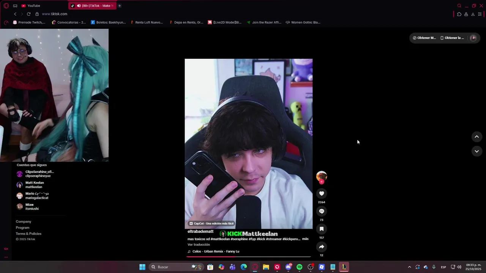
Task: Open the Matt Keelan followed account
Action: pyautogui.click(x=30, y=185)
